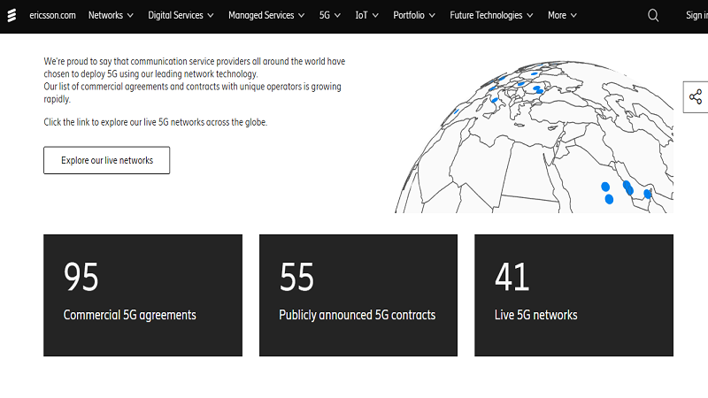Select the 55 Publicly announced 5G contracts card
This screenshot has width=708, height=398.
click(358, 295)
